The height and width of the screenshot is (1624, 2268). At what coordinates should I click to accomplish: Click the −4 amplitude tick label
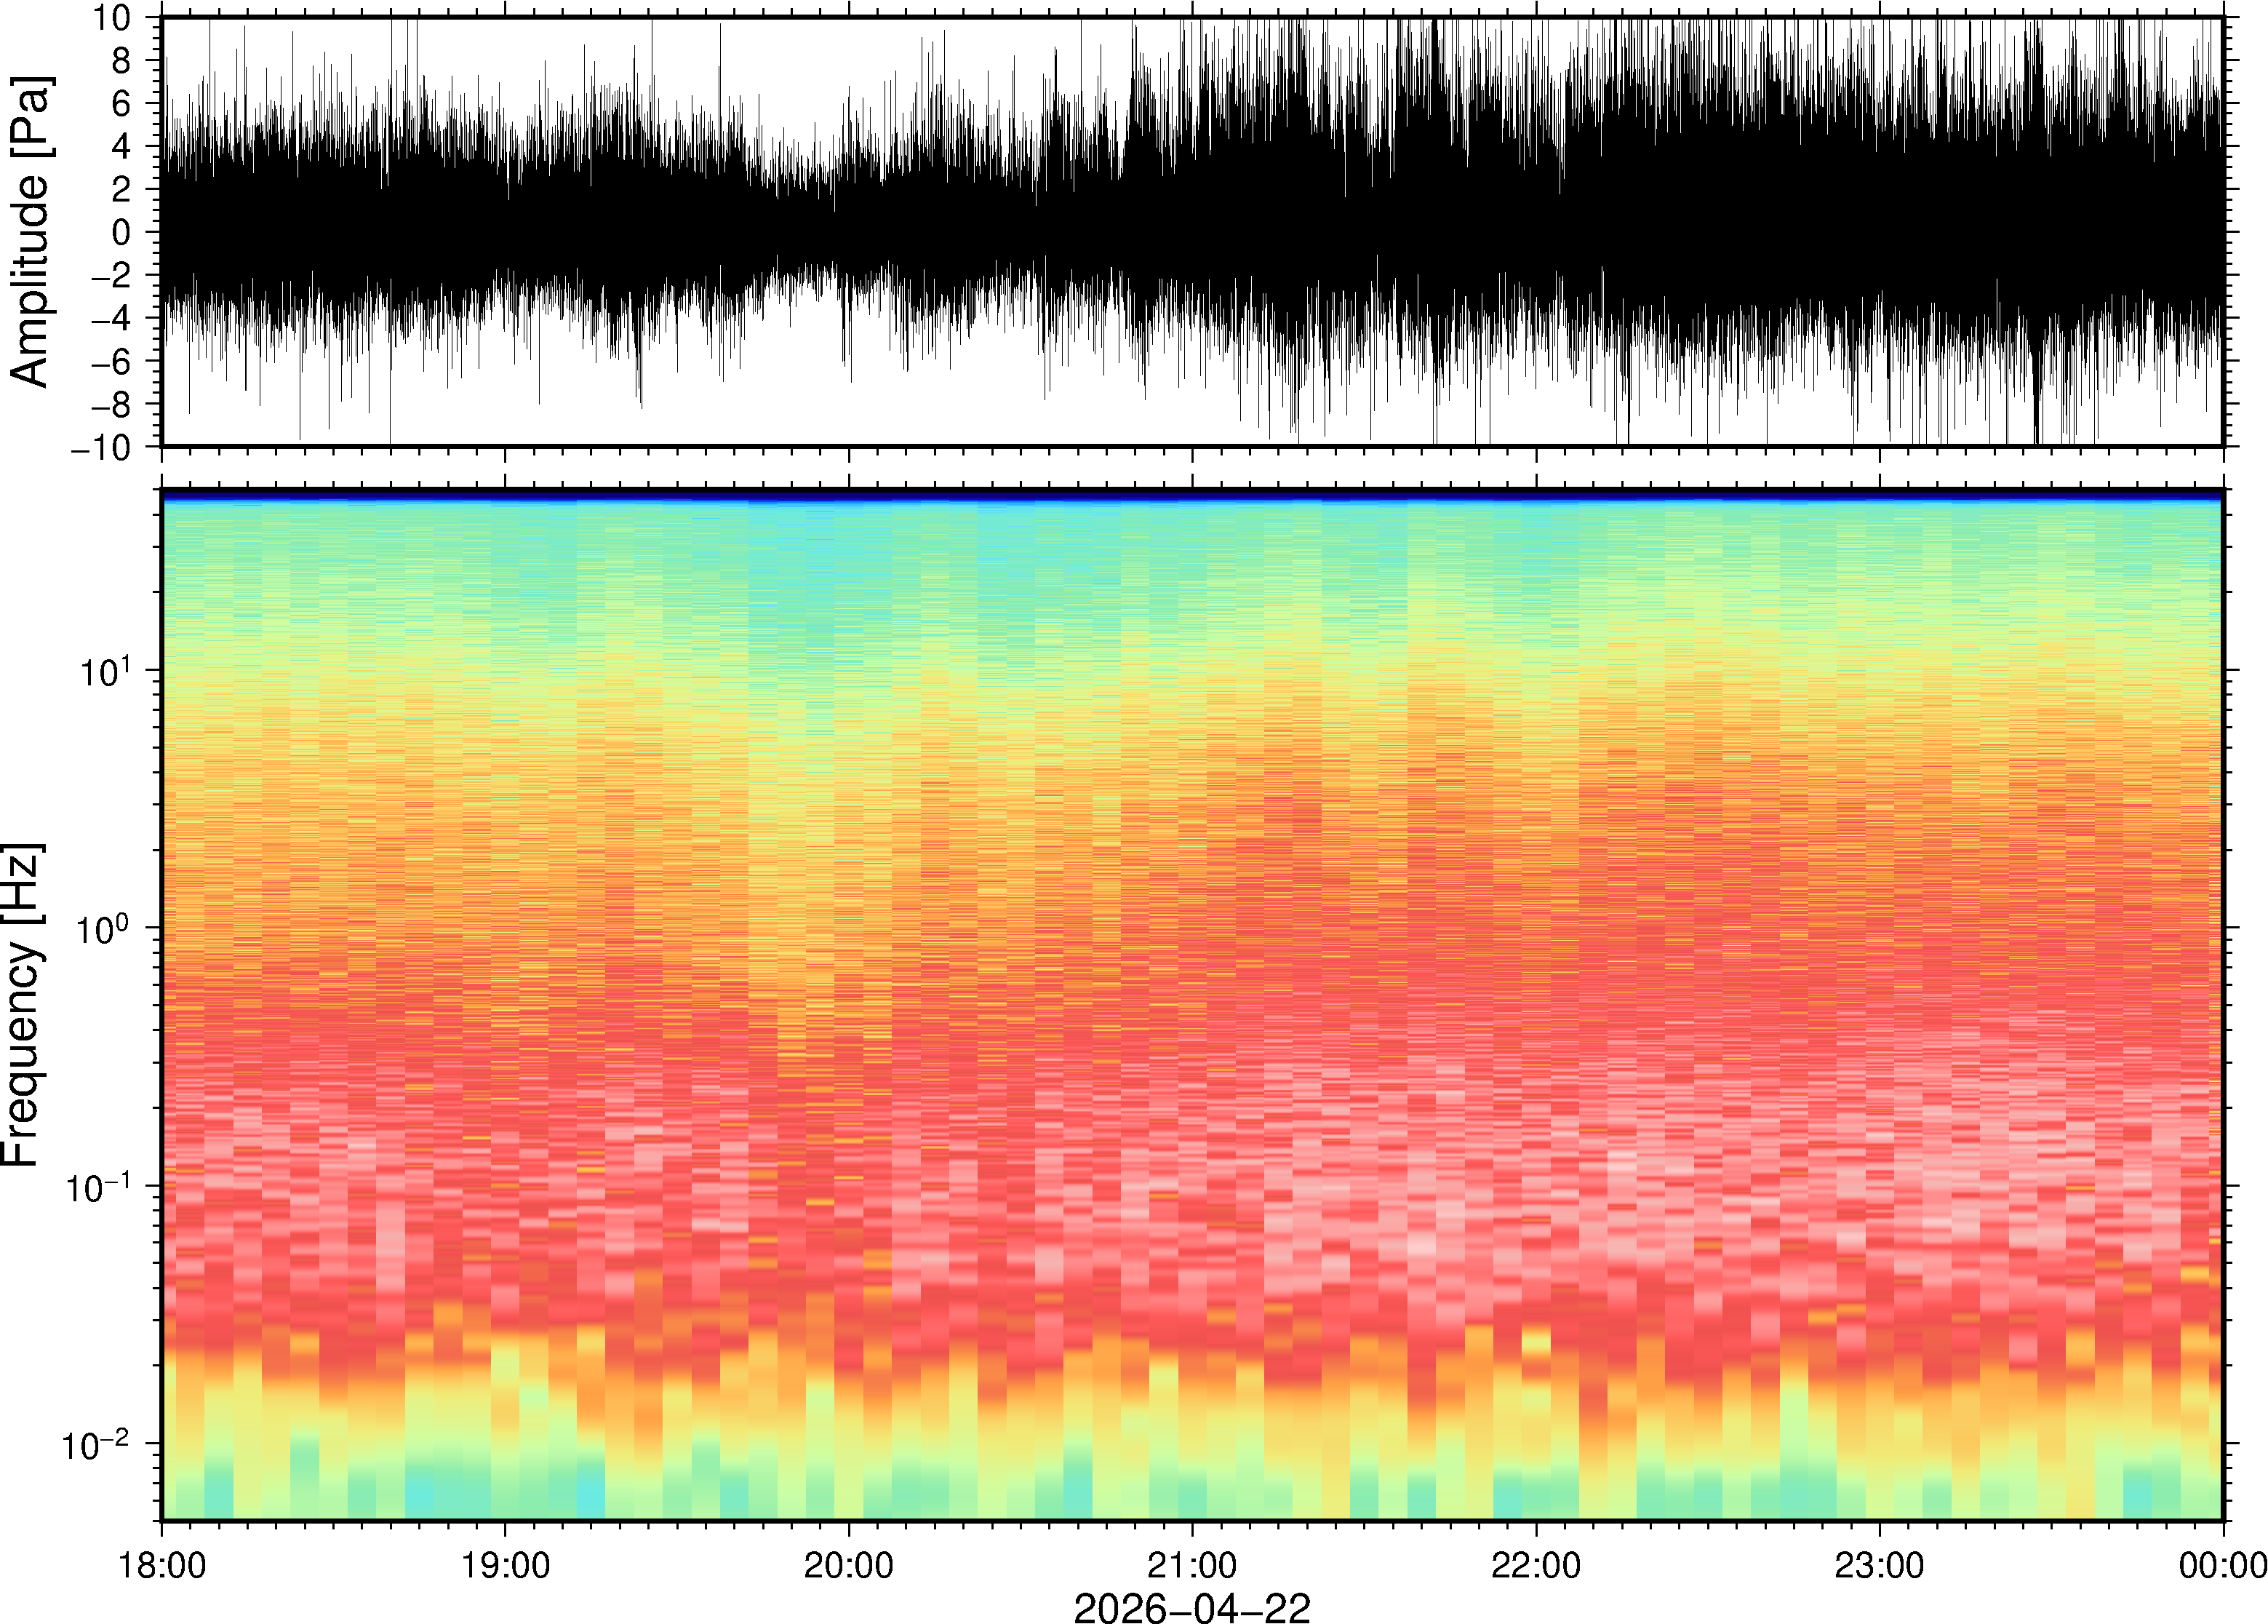coord(110,319)
